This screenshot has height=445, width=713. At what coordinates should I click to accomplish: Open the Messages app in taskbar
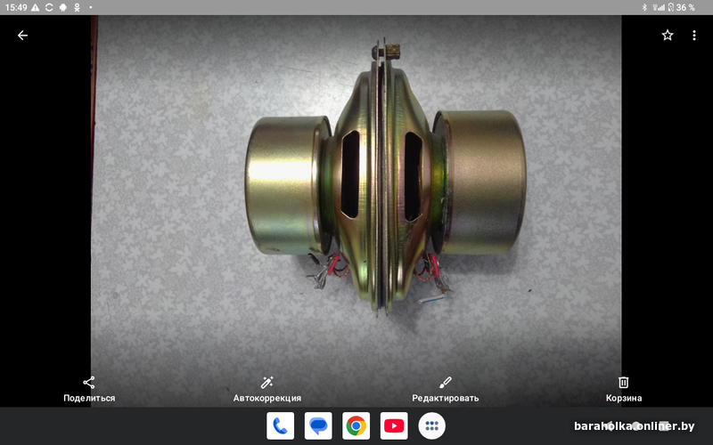318,426
